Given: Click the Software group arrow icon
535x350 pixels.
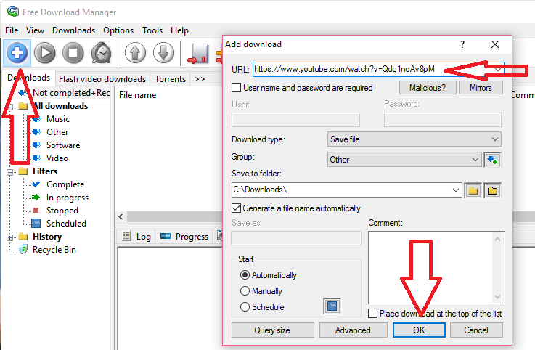Looking at the screenshot, I should point(37,145).
